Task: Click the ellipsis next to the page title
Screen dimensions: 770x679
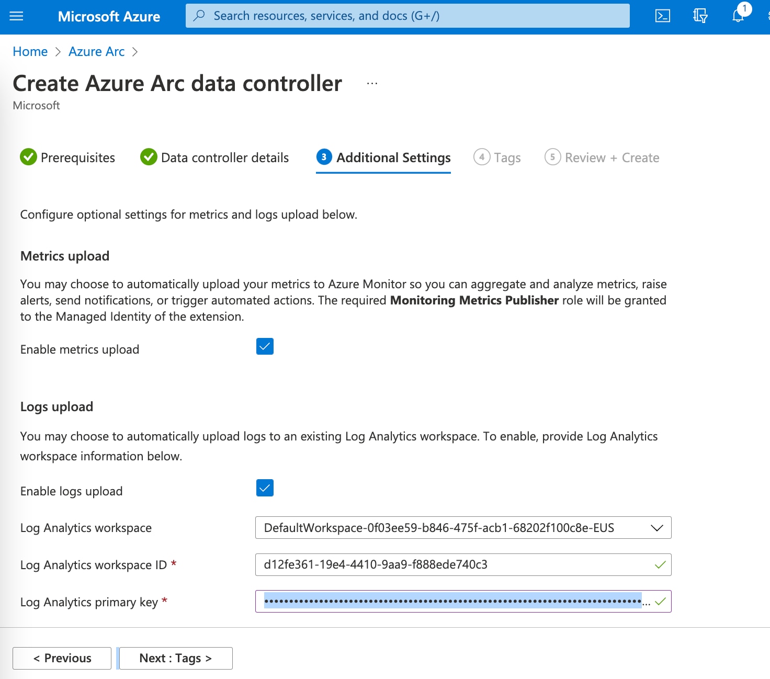Action: tap(372, 84)
